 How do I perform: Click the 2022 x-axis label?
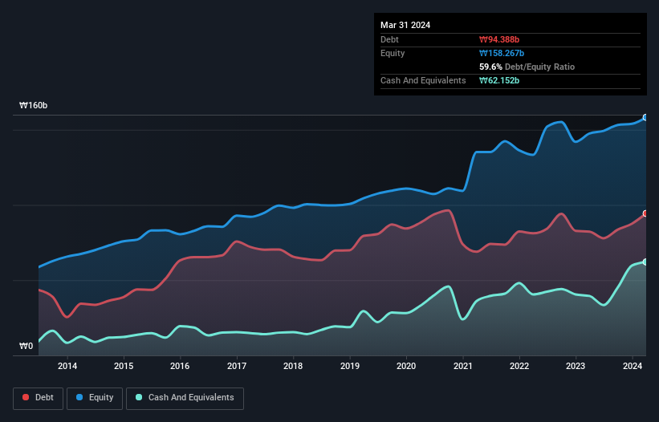[519, 366]
